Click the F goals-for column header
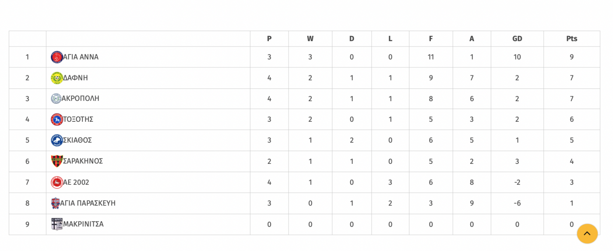The image size is (613, 251). 431,39
